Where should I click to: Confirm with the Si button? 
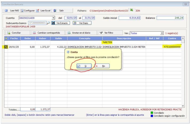(84, 66)
